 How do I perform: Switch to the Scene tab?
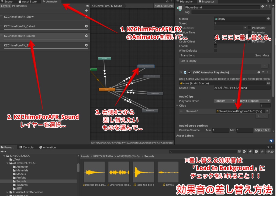coord(7,2)
